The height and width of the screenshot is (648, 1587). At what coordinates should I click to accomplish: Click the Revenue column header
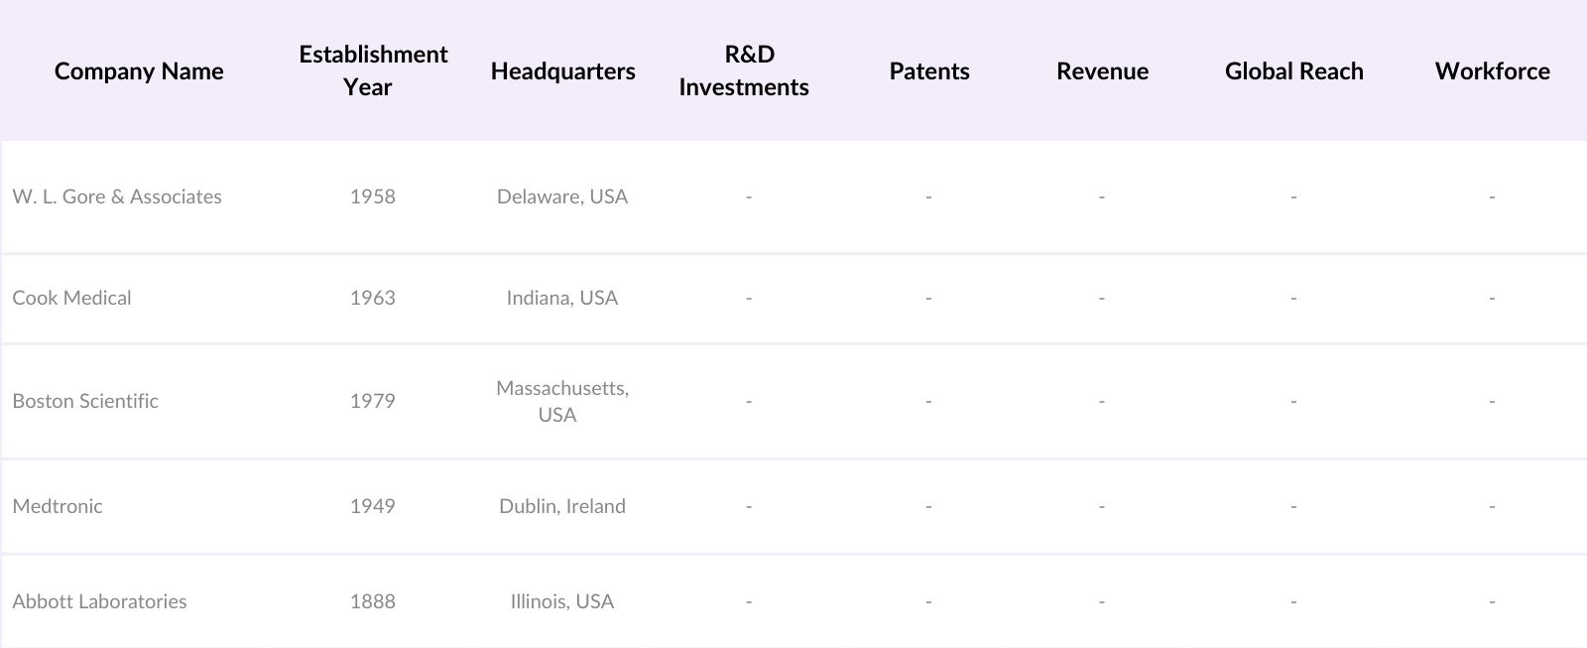pos(1102,71)
